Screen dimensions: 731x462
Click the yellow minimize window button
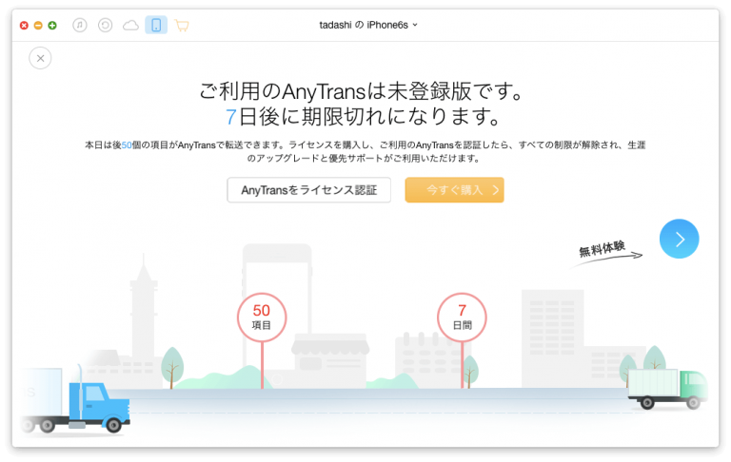[x=38, y=25]
